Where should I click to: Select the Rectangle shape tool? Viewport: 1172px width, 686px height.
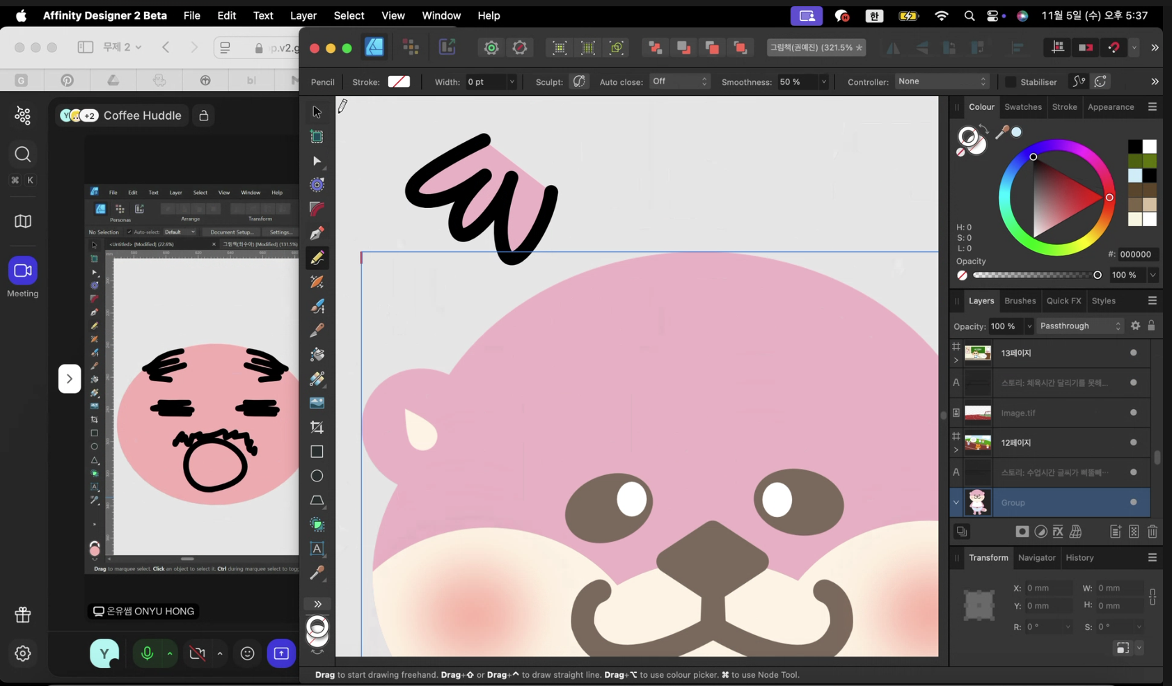tap(317, 452)
